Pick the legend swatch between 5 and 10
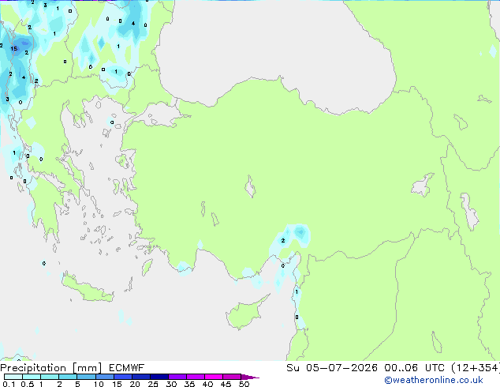This screenshot has height=387, width=500. point(87,377)
